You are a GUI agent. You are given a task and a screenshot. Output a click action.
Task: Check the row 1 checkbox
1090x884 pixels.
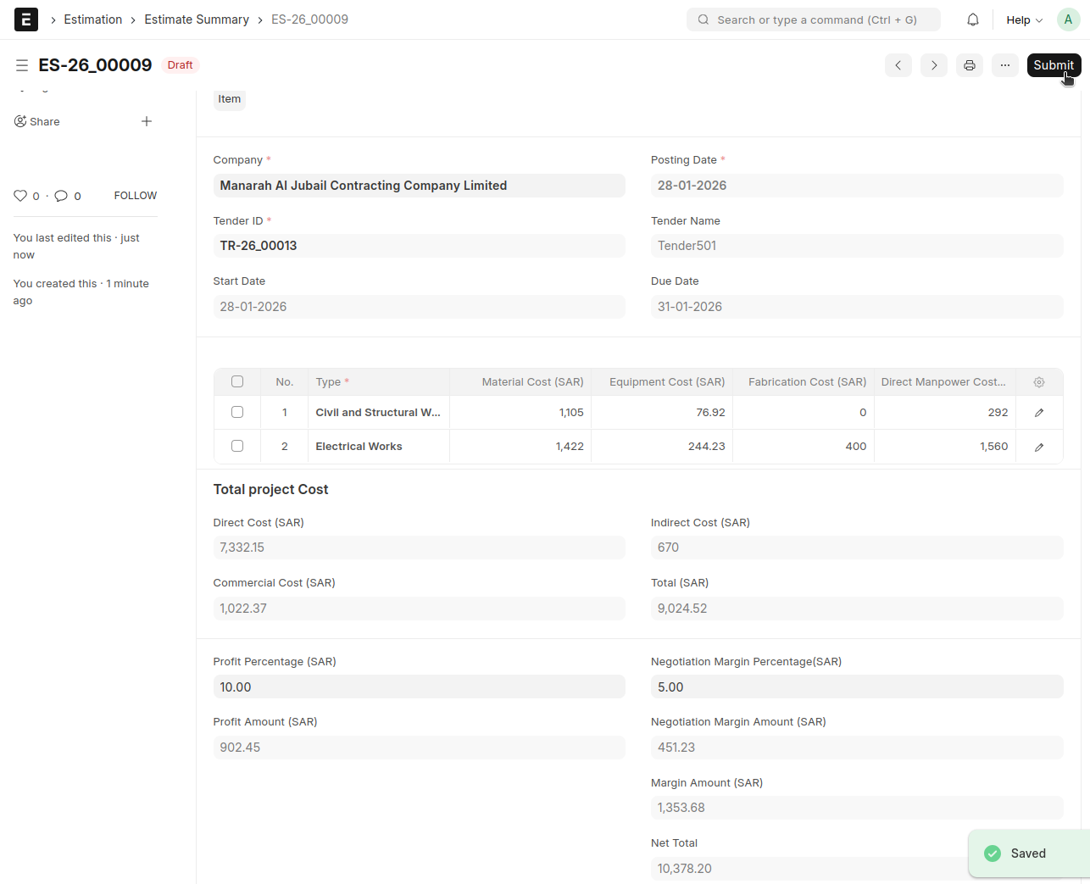coord(237,412)
